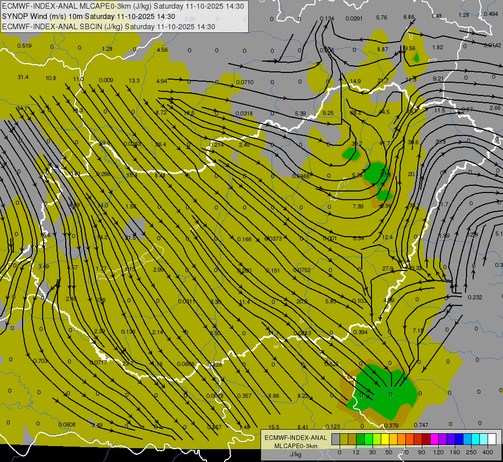Click the map value 0.151
Viewport: 503px width, 462px height.
[273, 271]
